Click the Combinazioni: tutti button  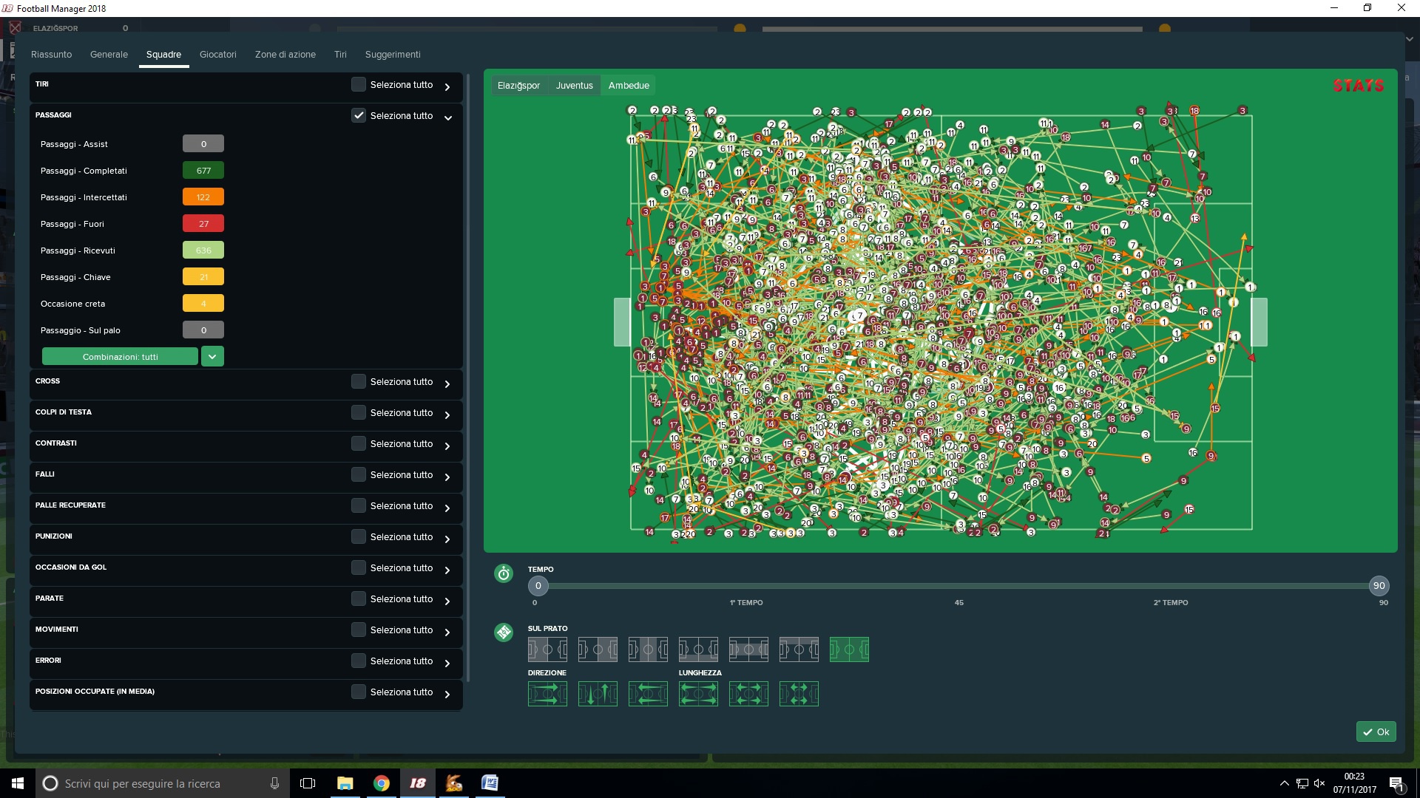click(120, 356)
